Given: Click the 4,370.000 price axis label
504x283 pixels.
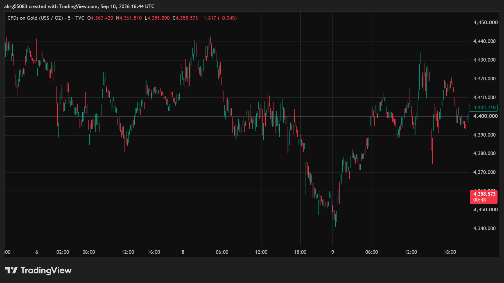Looking at the screenshot, I should point(484,172).
